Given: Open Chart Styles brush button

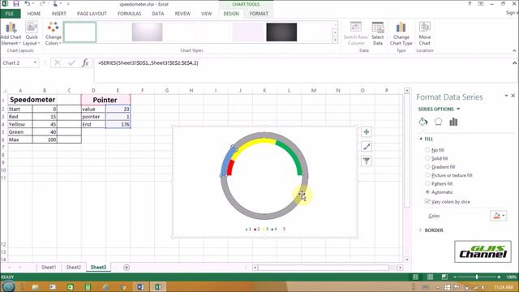Looking at the screenshot, I should 366,146.
